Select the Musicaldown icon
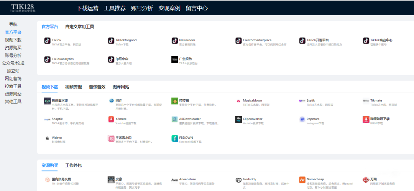The width and height of the screenshot is (414, 191). (238, 101)
